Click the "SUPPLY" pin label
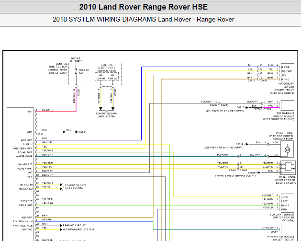Screen dimensions: 301x241 28,144
